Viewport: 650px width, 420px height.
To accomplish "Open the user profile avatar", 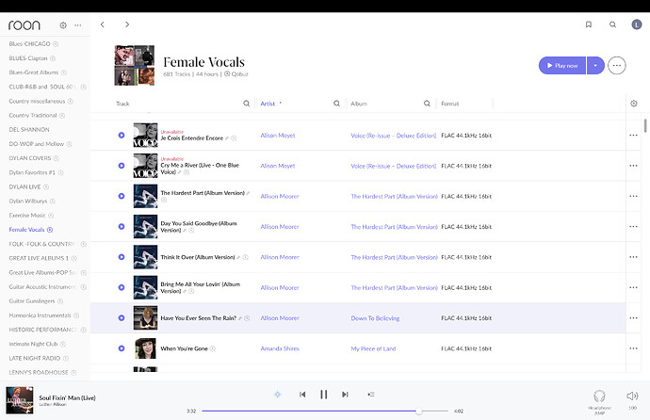I will tap(636, 24).
